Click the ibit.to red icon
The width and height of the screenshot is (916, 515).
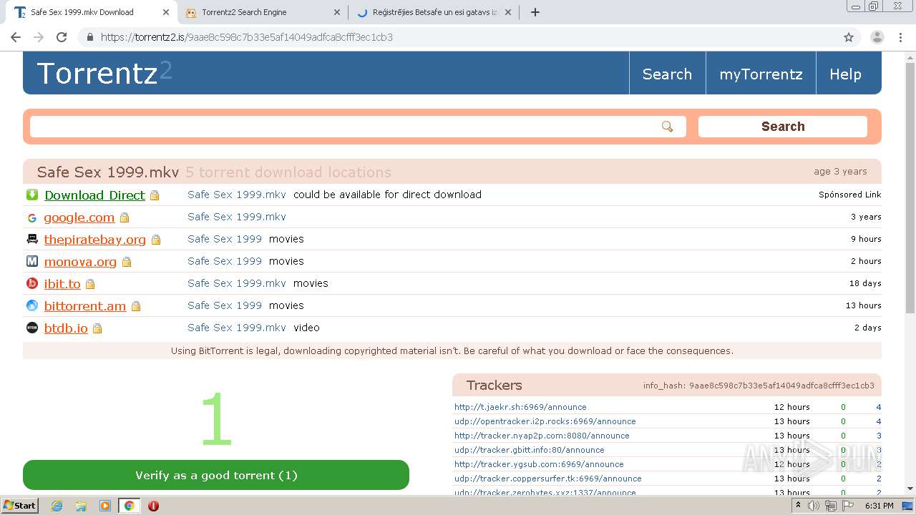[32, 284]
